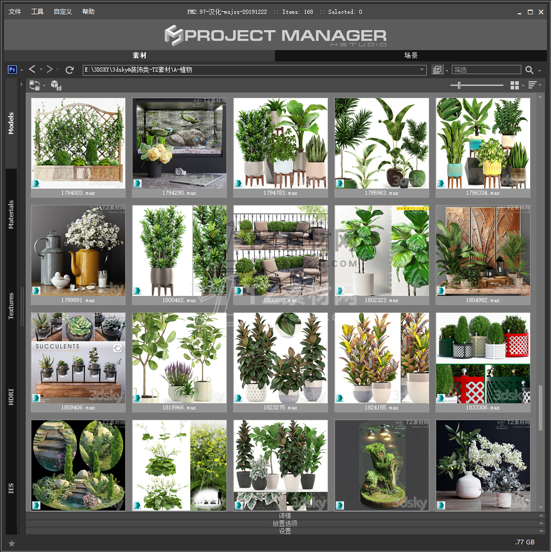Click the checkmark filter options icon
The image size is (551, 552).
(x=437, y=70)
